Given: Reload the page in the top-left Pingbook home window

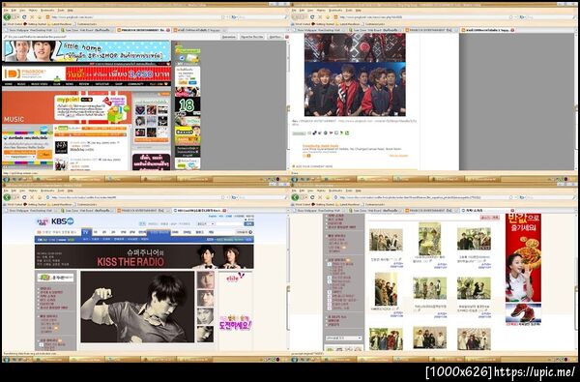Looking at the screenshot, I should (24, 17).
